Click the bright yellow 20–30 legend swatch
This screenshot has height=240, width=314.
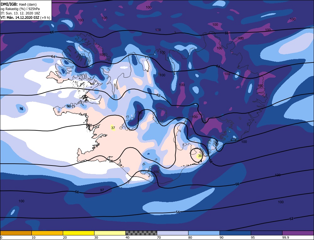point(78,233)
